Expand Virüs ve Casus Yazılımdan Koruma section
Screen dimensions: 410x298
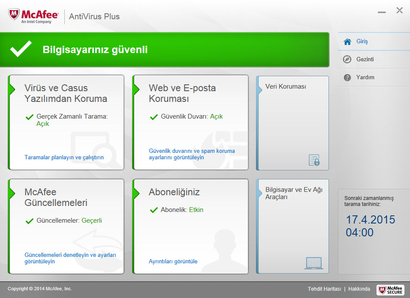click(x=66, y=93)
